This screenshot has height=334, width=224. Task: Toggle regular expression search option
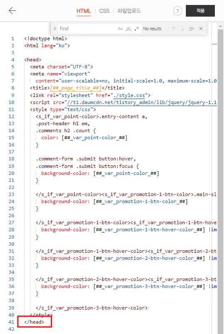tap(136, 29)
